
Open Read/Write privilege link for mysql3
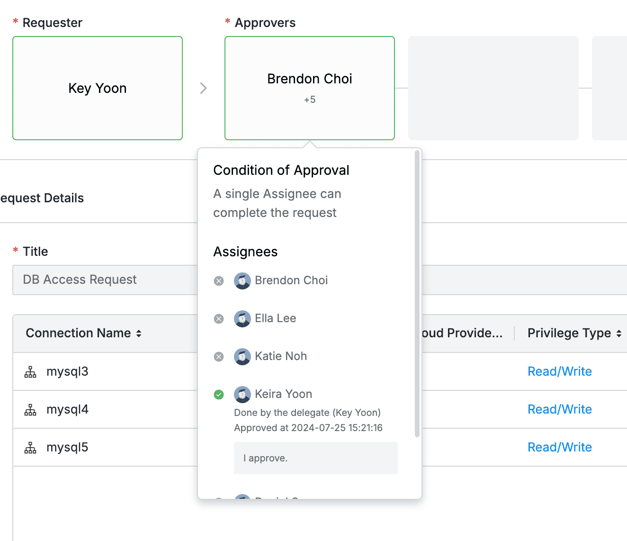[559, 371]
